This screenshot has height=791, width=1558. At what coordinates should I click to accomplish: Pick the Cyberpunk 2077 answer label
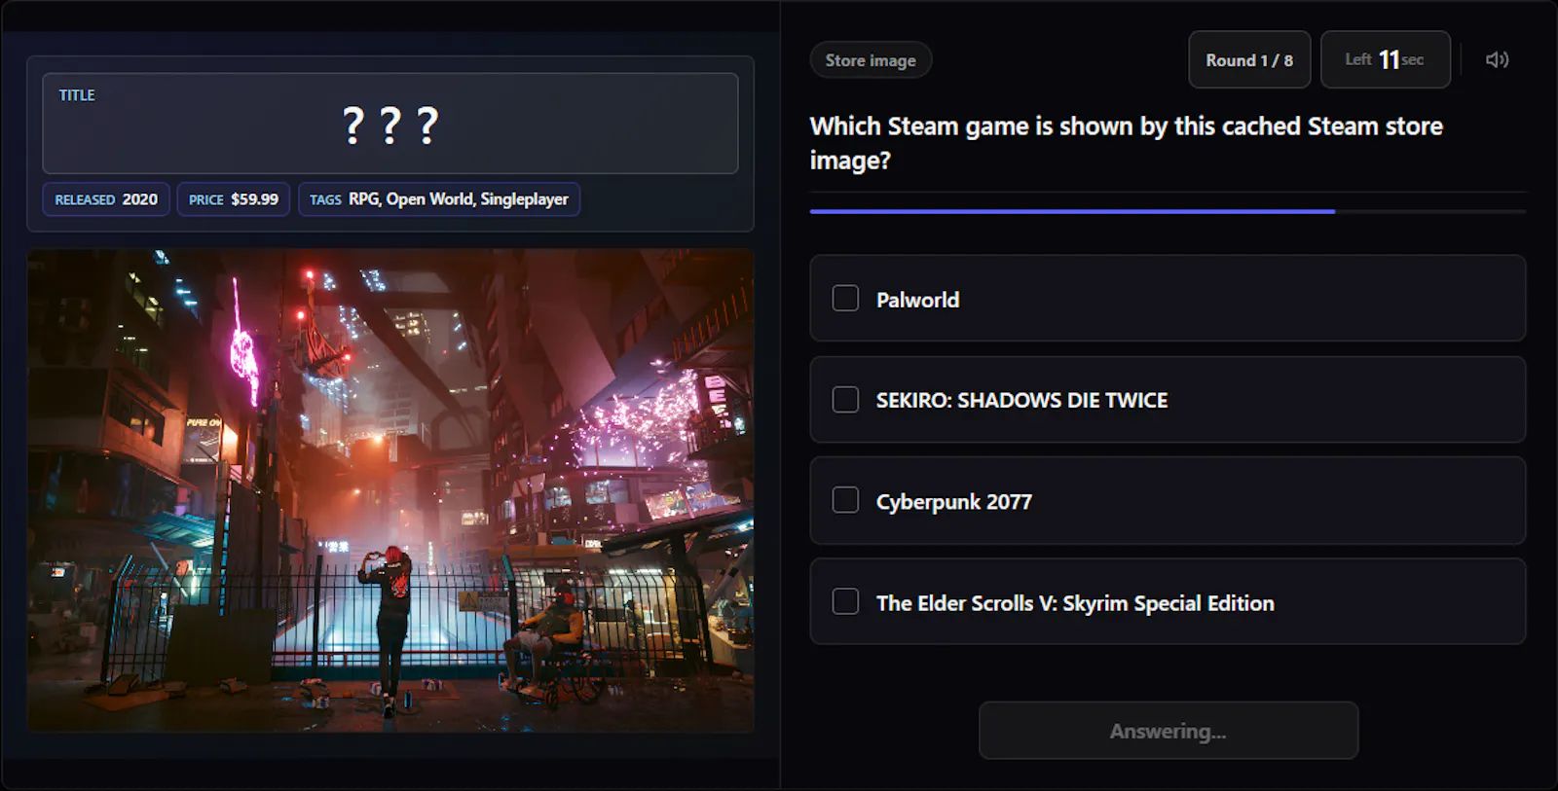tap(953, 502)
